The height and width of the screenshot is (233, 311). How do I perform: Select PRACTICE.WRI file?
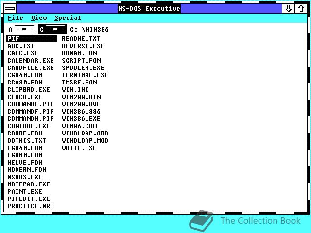(31, 206)
